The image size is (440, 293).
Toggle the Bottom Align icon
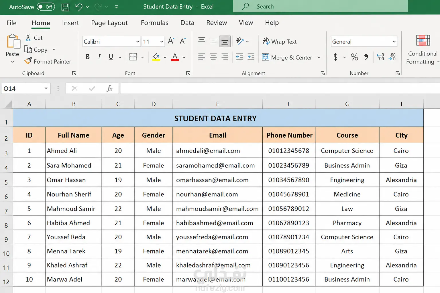point(225,41)
